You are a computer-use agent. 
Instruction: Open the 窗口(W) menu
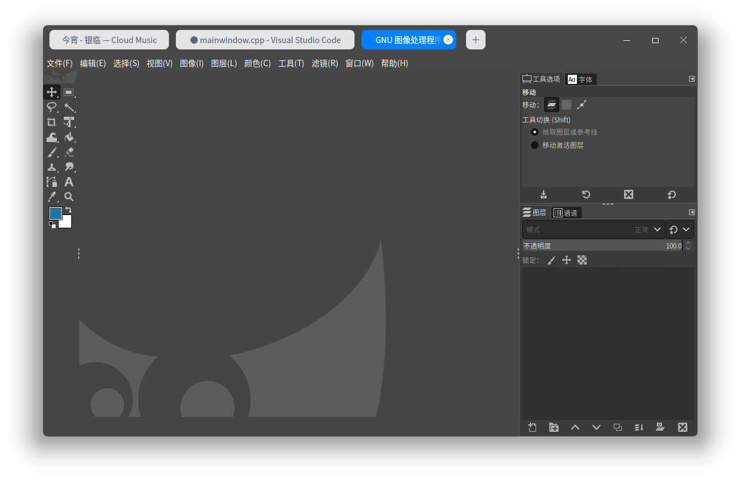pos(360,63)
